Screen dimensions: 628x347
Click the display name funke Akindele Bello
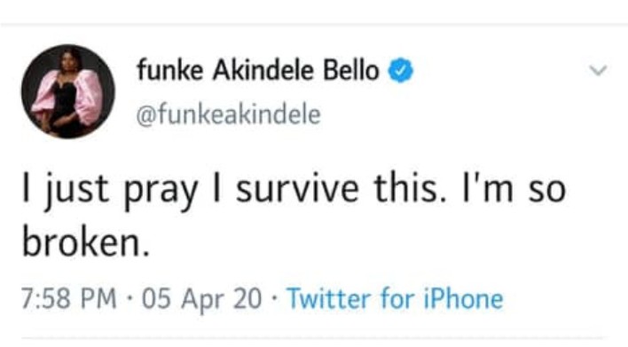[258, 70]
